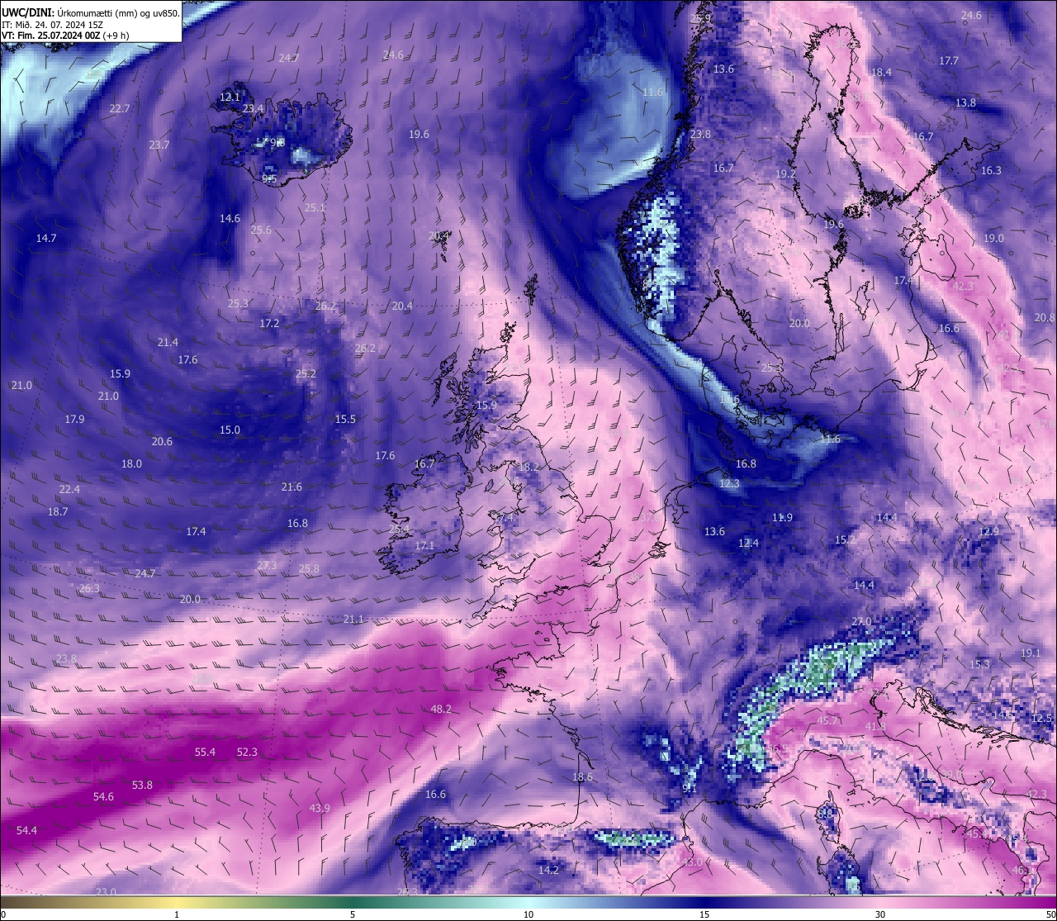
Task: Click the 21.4 value label
Action: click(x=168, y=342)
